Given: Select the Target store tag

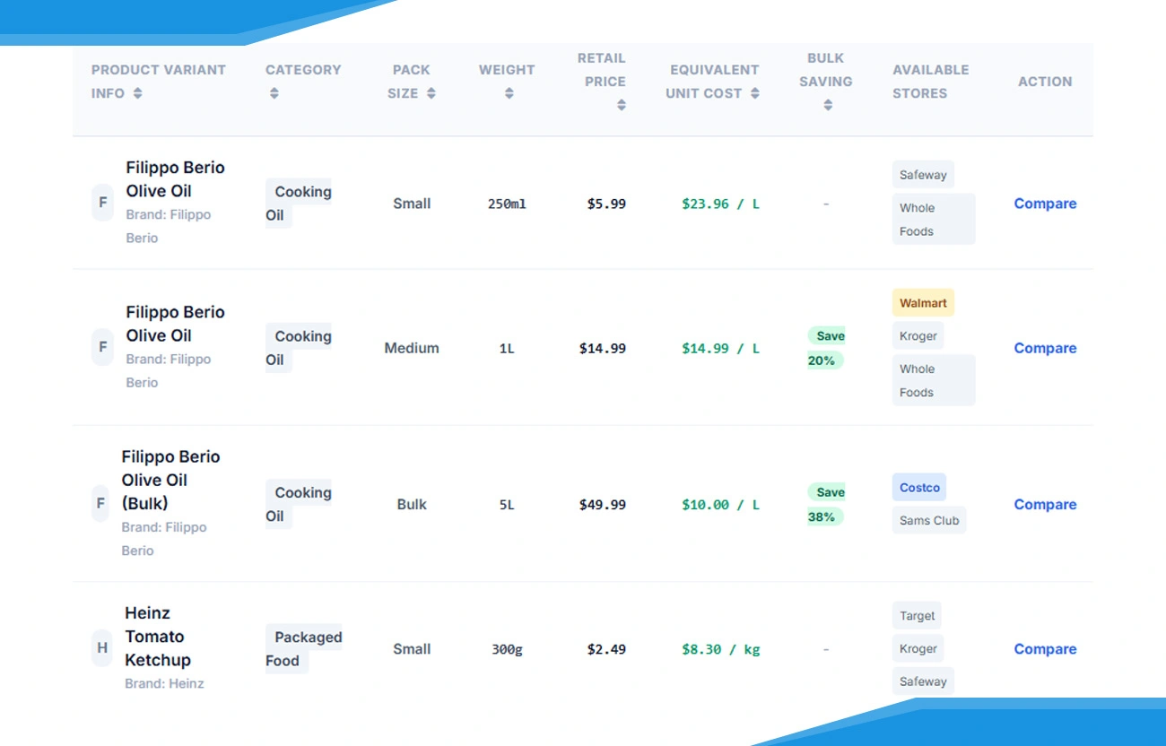Looking at the screenshot, I should click(x=917, y=616).
